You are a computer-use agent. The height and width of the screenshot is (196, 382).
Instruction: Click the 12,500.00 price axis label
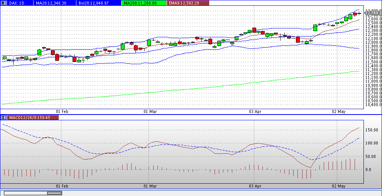(x=373, y=23)
